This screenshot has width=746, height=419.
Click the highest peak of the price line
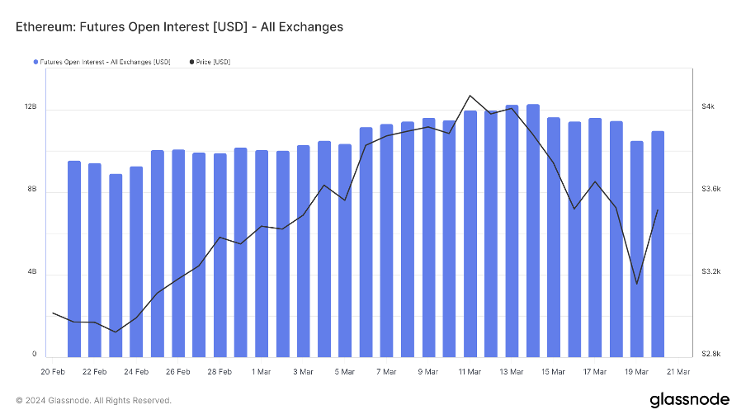click(470, 96)
